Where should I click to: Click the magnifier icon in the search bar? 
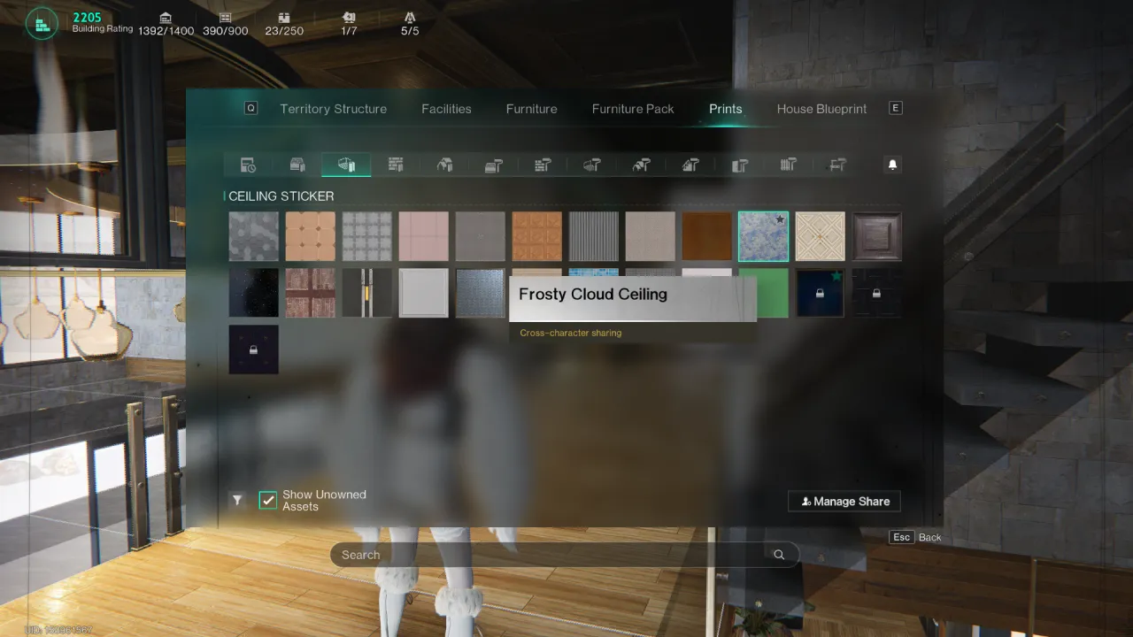(x=779, y=555)
